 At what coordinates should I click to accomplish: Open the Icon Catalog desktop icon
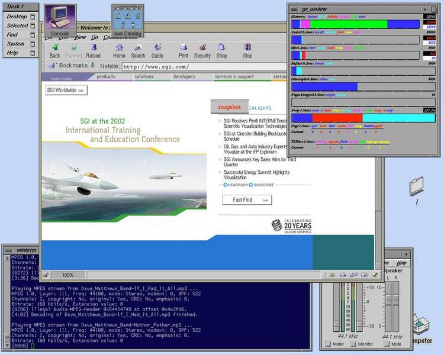click(x=127, y=20)
